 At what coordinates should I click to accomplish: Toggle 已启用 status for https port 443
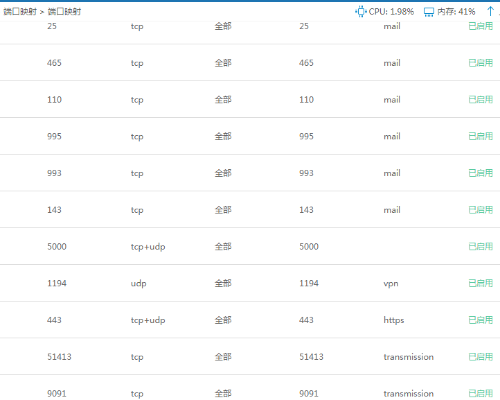[481, 320]
